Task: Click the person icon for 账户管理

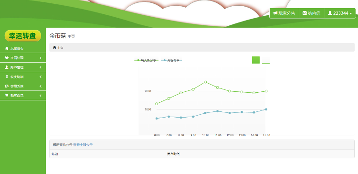Action: click(7, 67)
